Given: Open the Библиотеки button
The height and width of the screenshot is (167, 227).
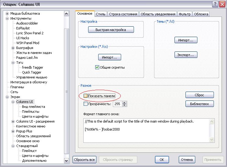Looking at the screenshot, I should click(199, 104).
